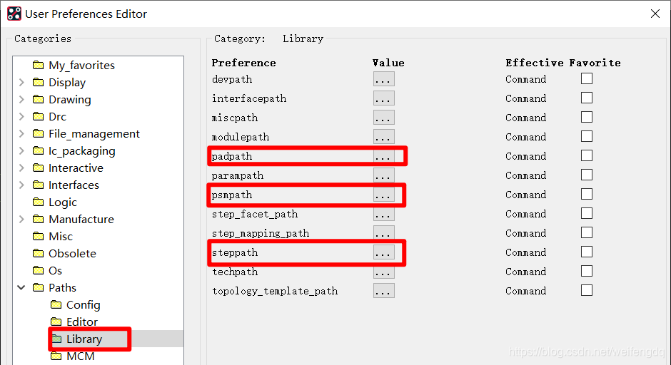Click the Ic_packaging folder icon
This screenshot has width=671, height=365.
click(38, 150)
